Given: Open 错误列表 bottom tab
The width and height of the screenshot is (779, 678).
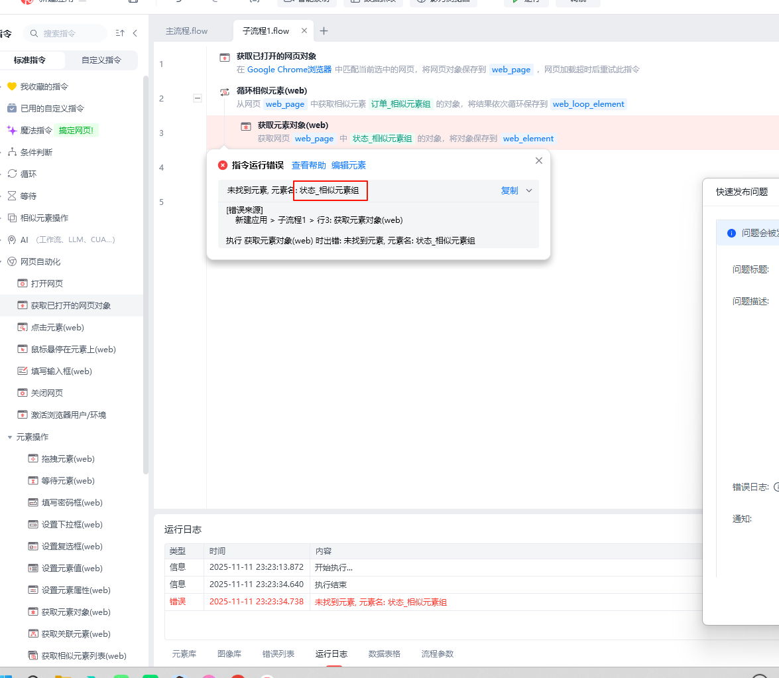Looking at the screenshot, I should point(278,654).
